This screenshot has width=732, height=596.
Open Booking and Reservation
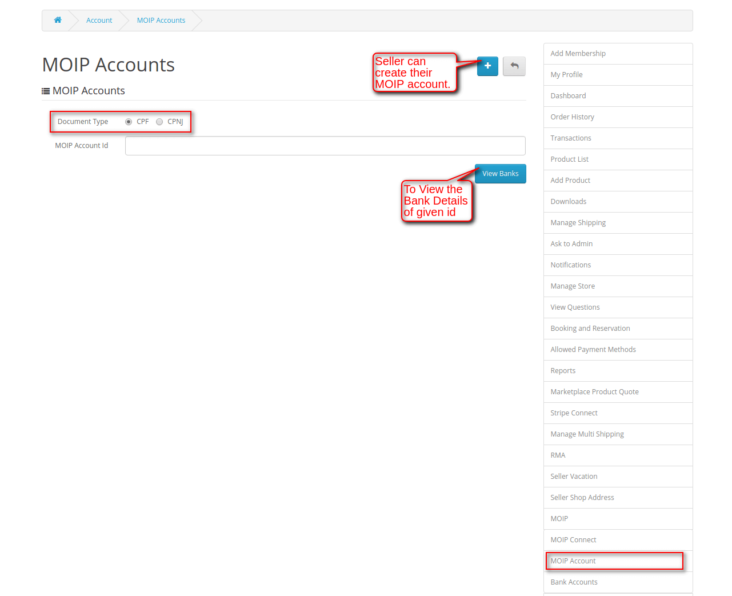click(618, 329)
